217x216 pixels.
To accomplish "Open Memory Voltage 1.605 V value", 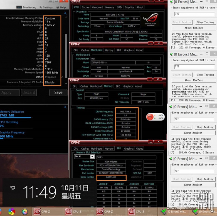I will (50, 25).
